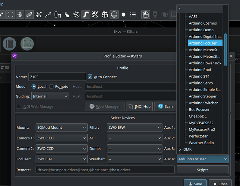Select CheapoDC driver
The width and height of the screenshot is (240, 186).
pyautogui.click(x=198, y=116)
